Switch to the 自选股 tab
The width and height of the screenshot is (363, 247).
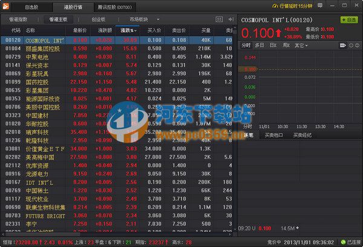(x=31, y=7)
